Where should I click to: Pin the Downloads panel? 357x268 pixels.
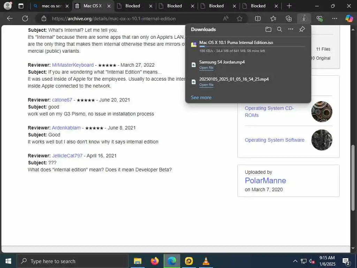pos(302,29)
